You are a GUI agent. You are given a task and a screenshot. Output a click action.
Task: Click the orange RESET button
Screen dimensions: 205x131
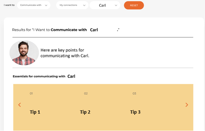[x=134, y=5]
